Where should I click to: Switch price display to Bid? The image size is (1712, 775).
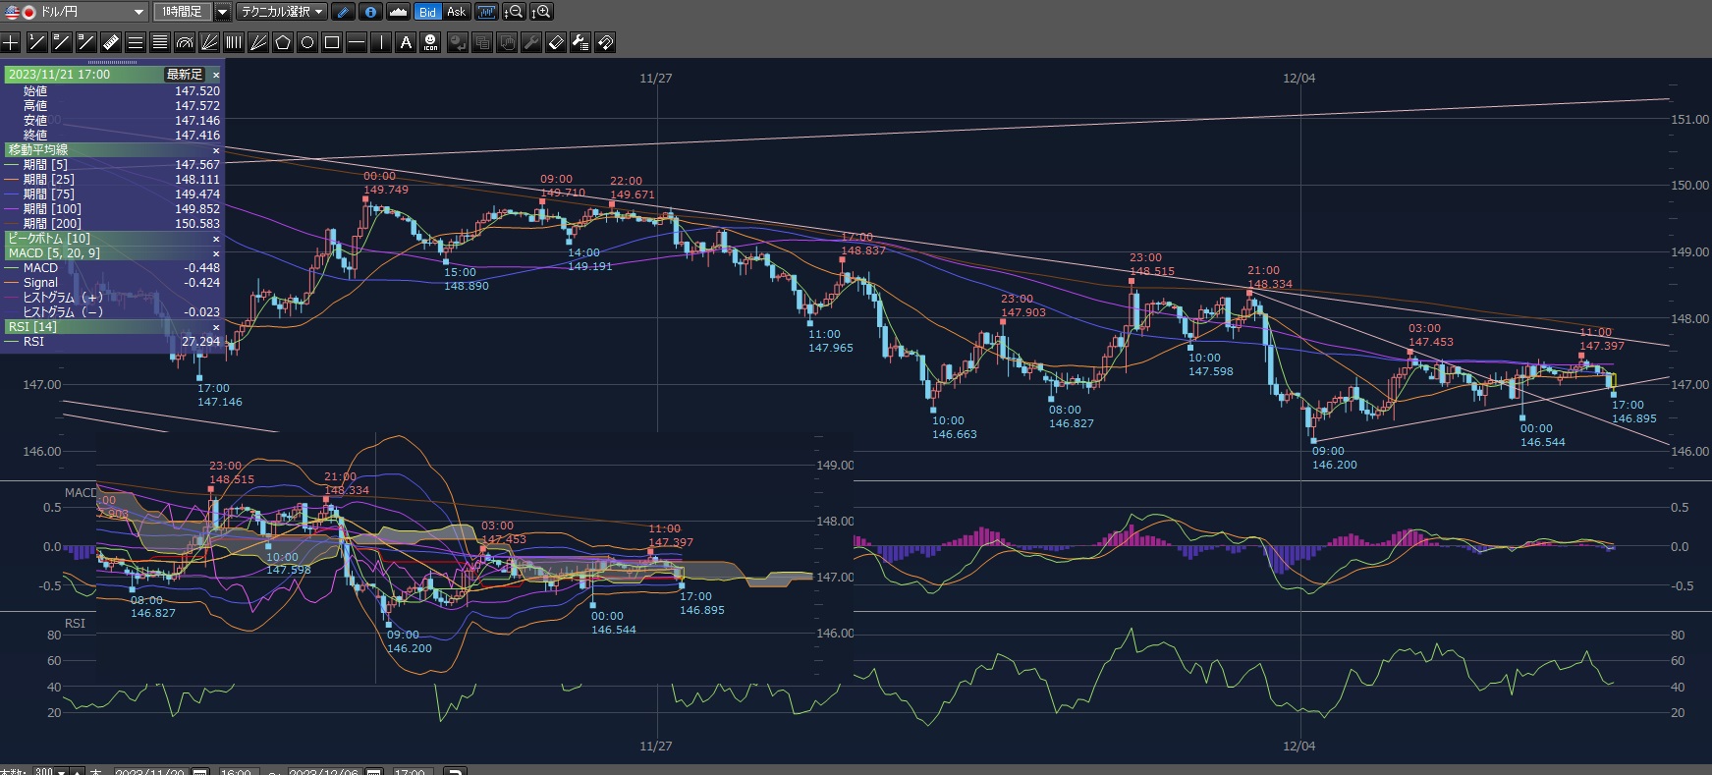[427, 12]
